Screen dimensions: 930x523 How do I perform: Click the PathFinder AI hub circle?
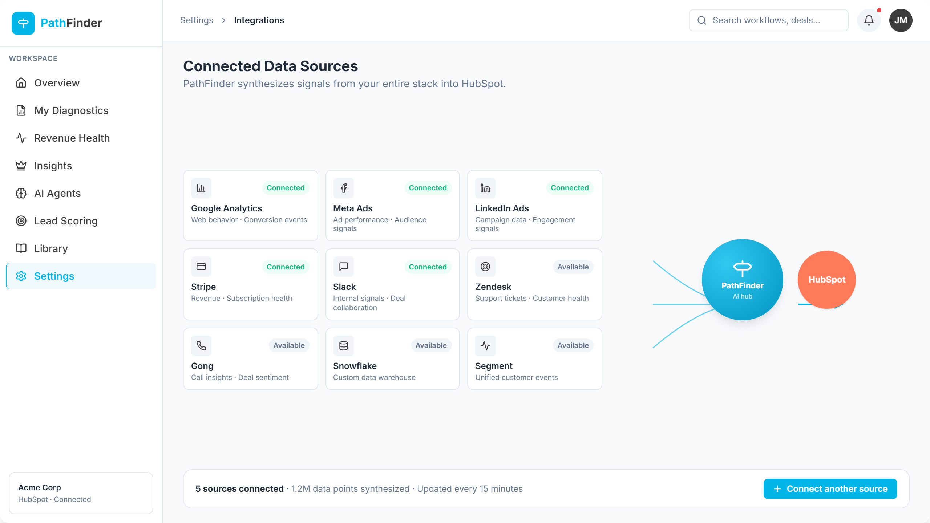[x=742, y=280]
